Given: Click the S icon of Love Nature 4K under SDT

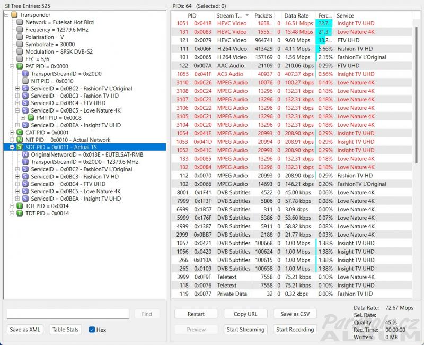Looking at the screenshot, I should pyautogui.click(x=25, y=191).
